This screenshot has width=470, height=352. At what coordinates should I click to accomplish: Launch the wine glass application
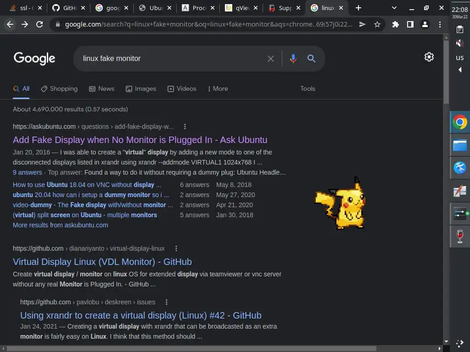460,236
